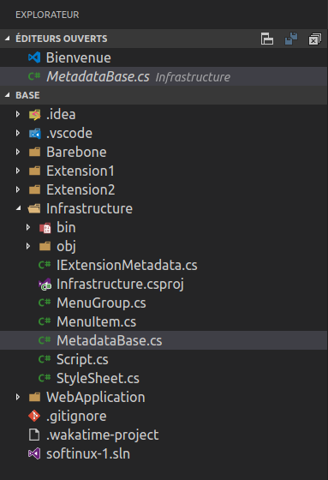Expand the Extension1 folder arrow
328x480 pixels.
(18, 171)
